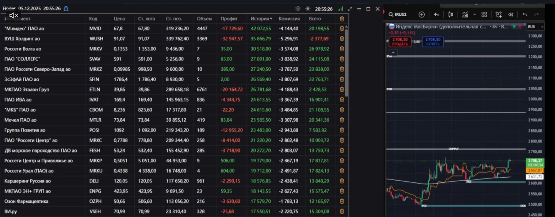This screenshot has width=555, height=217.
Task: Select 'Мечел ПАО ао' instrument name
Action: pyautogui.click(x=20, y=120)
